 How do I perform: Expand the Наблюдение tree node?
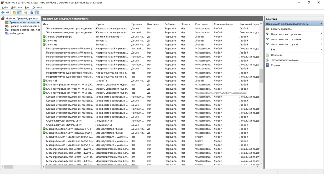click(x=3, y=33)
